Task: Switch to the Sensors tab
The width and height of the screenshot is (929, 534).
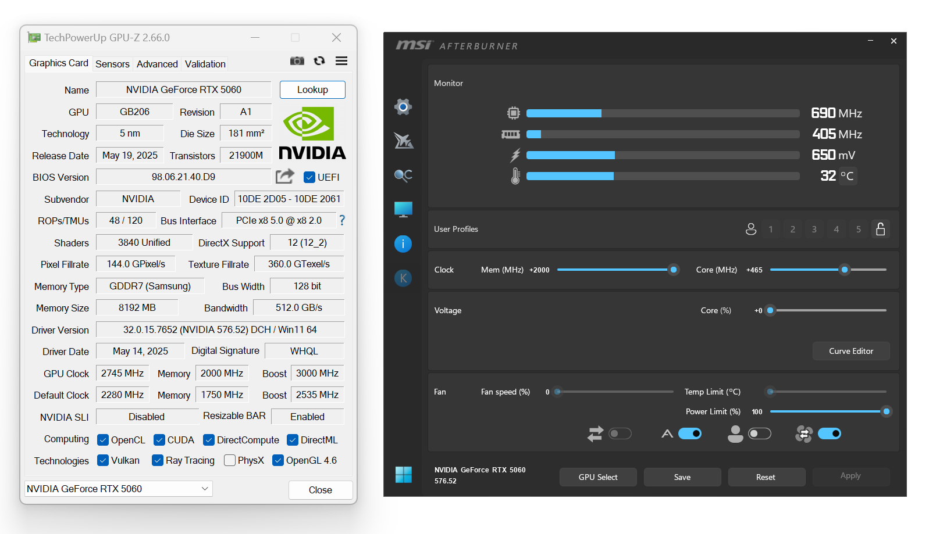Action: (x=112, y=64)
